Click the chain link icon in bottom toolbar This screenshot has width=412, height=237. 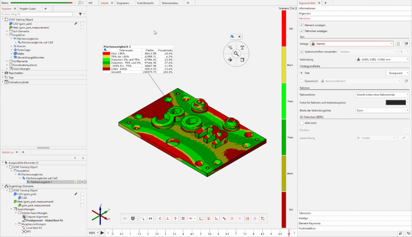[224, 218]
